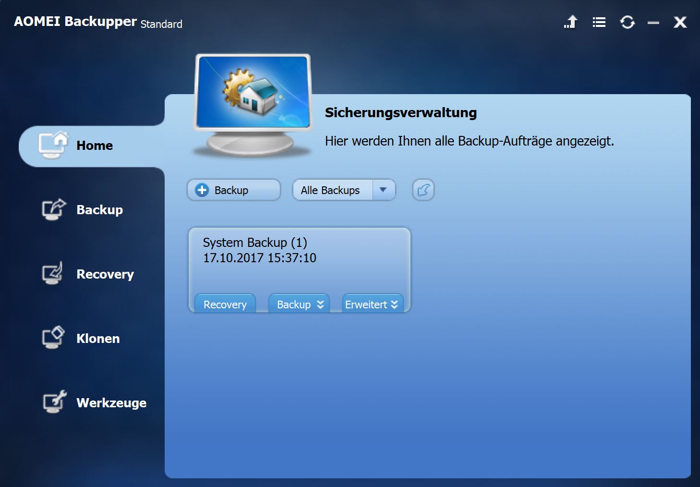Switch to the Werkzeuge tab label
The width and height of the screenshot is (700, 487).
pyautogui.click(x=111, y=403)
